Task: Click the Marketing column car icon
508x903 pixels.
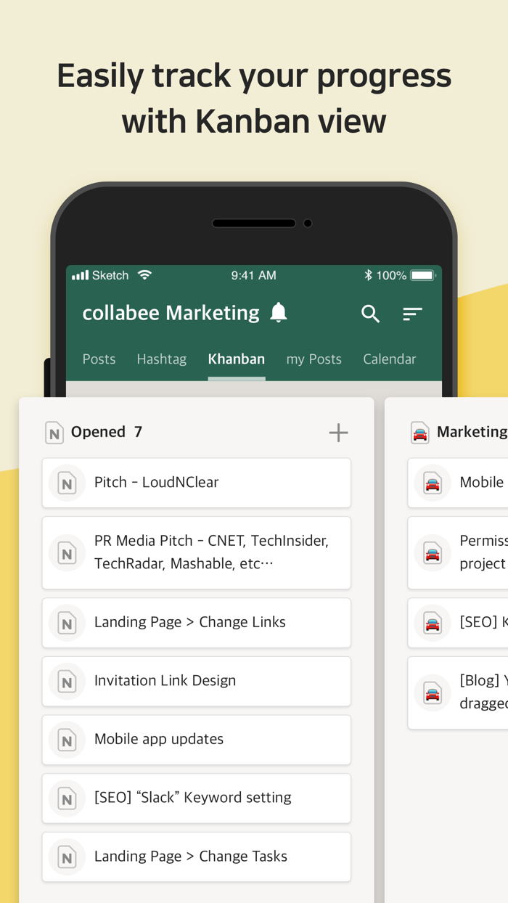Action: coord(420,433)
